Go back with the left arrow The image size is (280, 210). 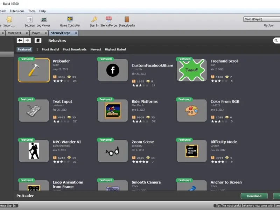click(20, 40)
